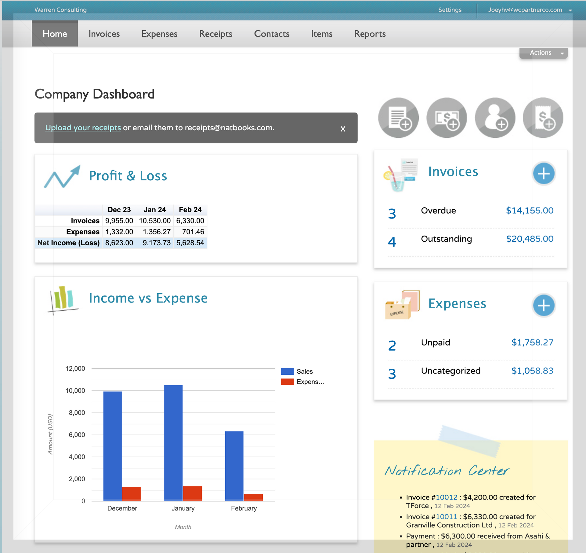Click the new invoice round icon
Screen dimensions: 586x553
click(398, 118)
